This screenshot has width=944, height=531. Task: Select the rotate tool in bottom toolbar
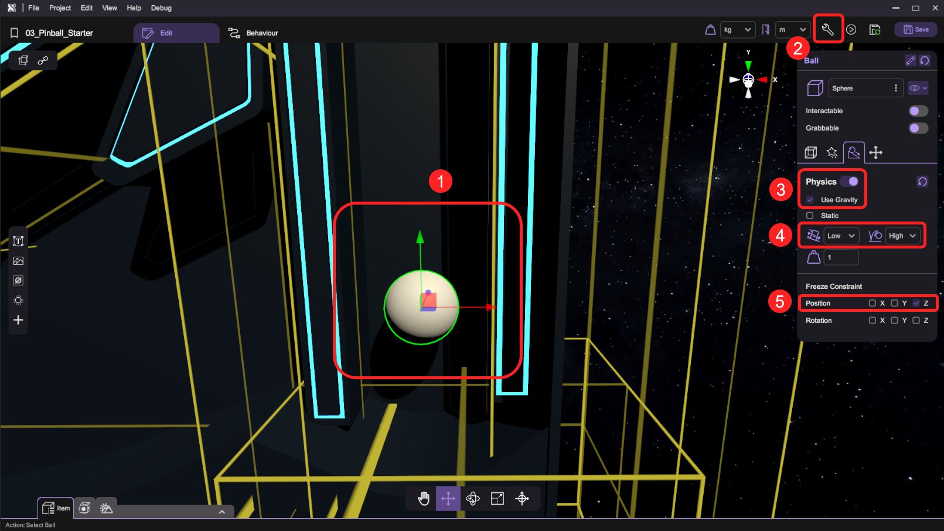pos(472,498)
